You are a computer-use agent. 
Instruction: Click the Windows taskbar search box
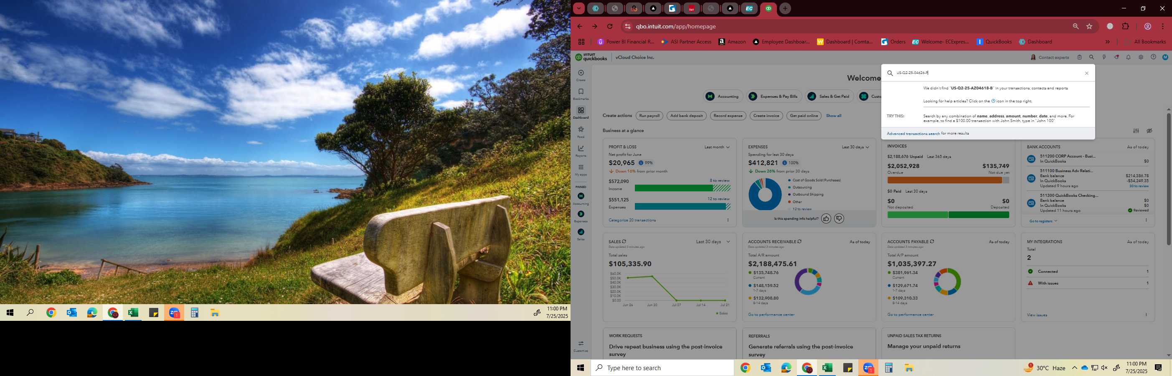tap(662, 368)
